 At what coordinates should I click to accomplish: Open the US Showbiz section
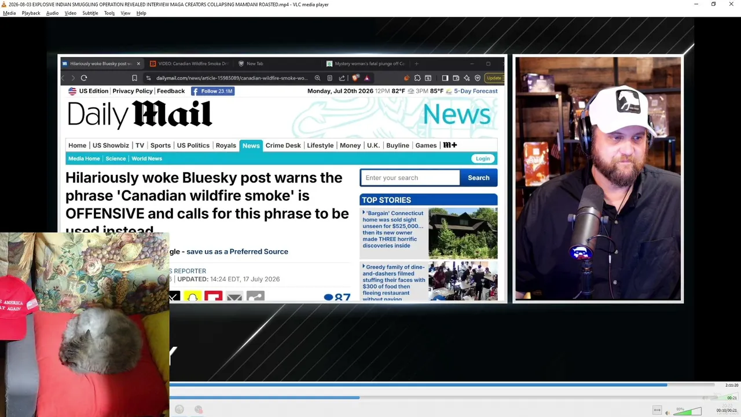click(x=111, y=145)
